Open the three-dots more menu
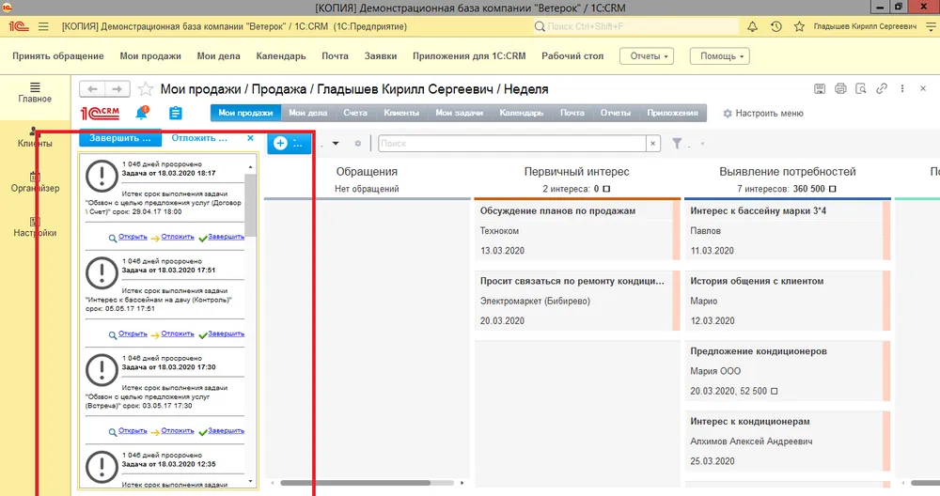This screenshot has width=940, height=496. point(902,88)
